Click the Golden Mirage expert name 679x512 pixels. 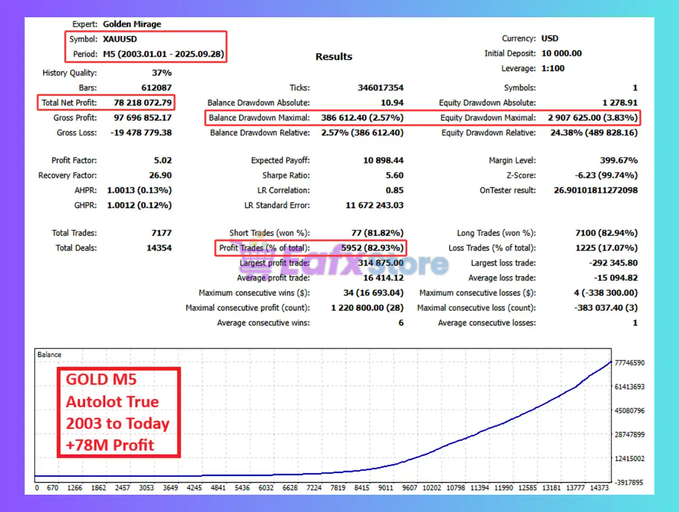132,24
